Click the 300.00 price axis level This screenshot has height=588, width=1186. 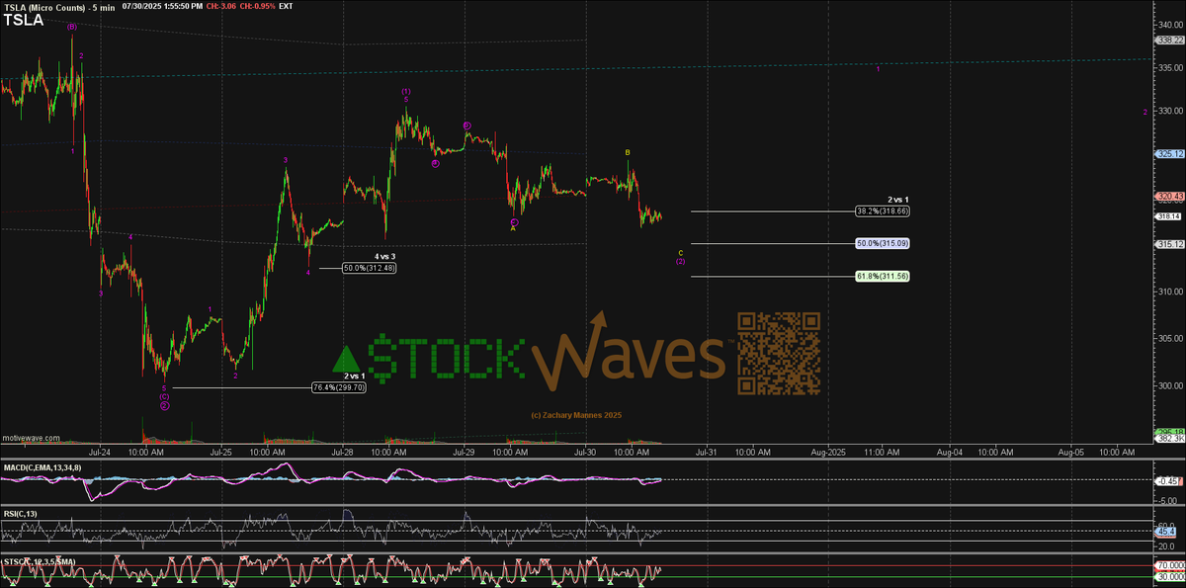coord(1170,385)
